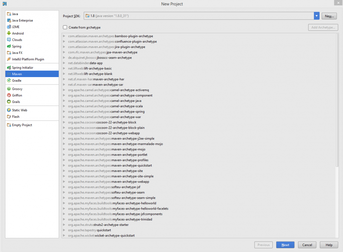Viewport: 343px width, 252px height.
Task: Close the New Project dialog
Action: 338,3
